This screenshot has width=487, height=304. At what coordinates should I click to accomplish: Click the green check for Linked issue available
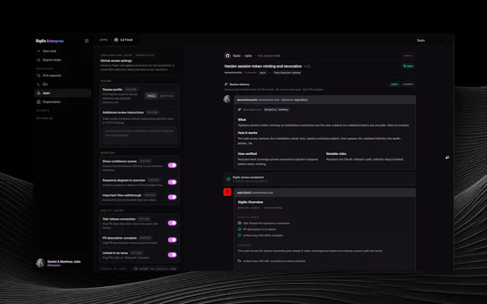[239, 235]
